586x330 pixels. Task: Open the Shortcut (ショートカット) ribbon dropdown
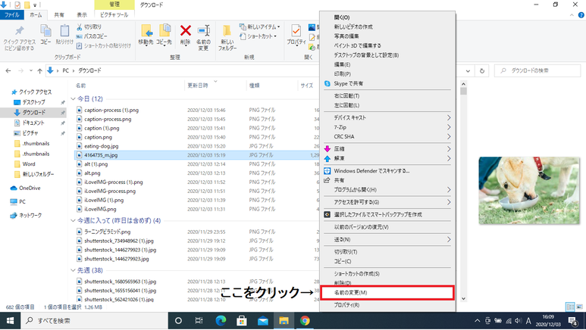point(259,36)
